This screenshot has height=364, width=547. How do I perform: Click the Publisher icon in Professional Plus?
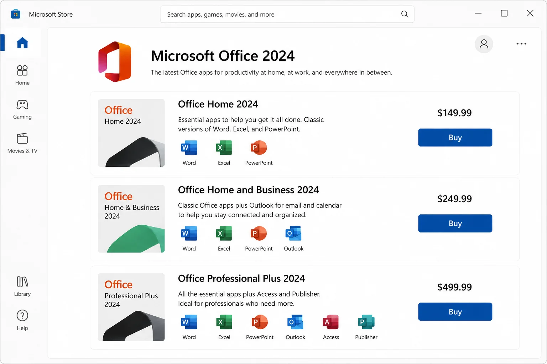[x=366, y=322]
